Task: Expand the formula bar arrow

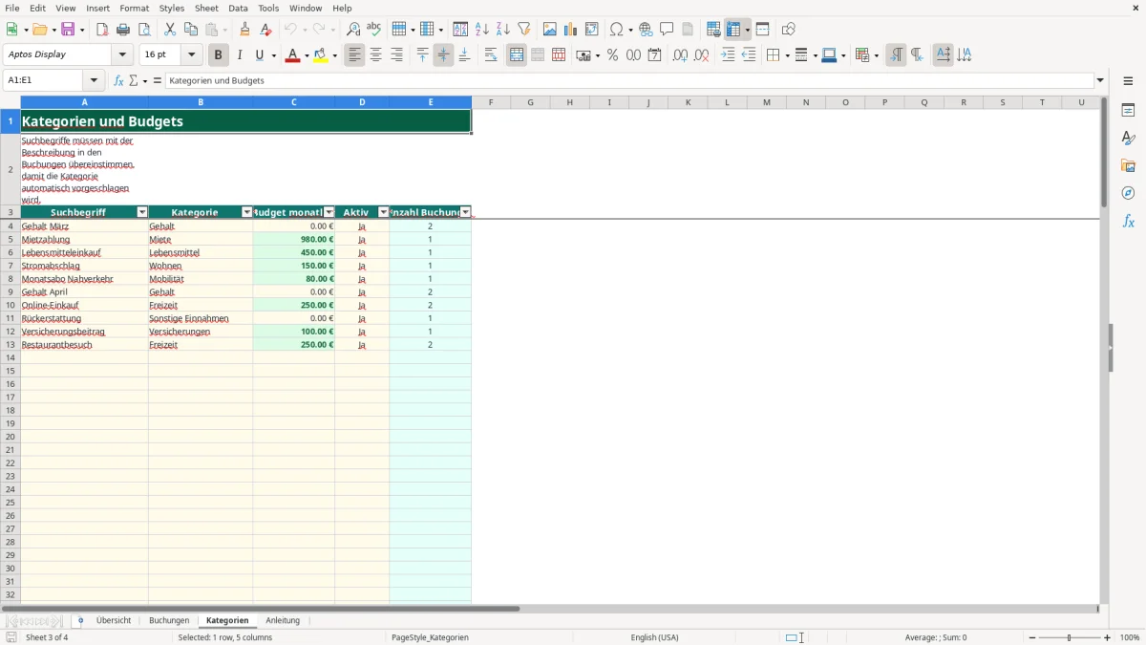Action: click(1100, 81)
